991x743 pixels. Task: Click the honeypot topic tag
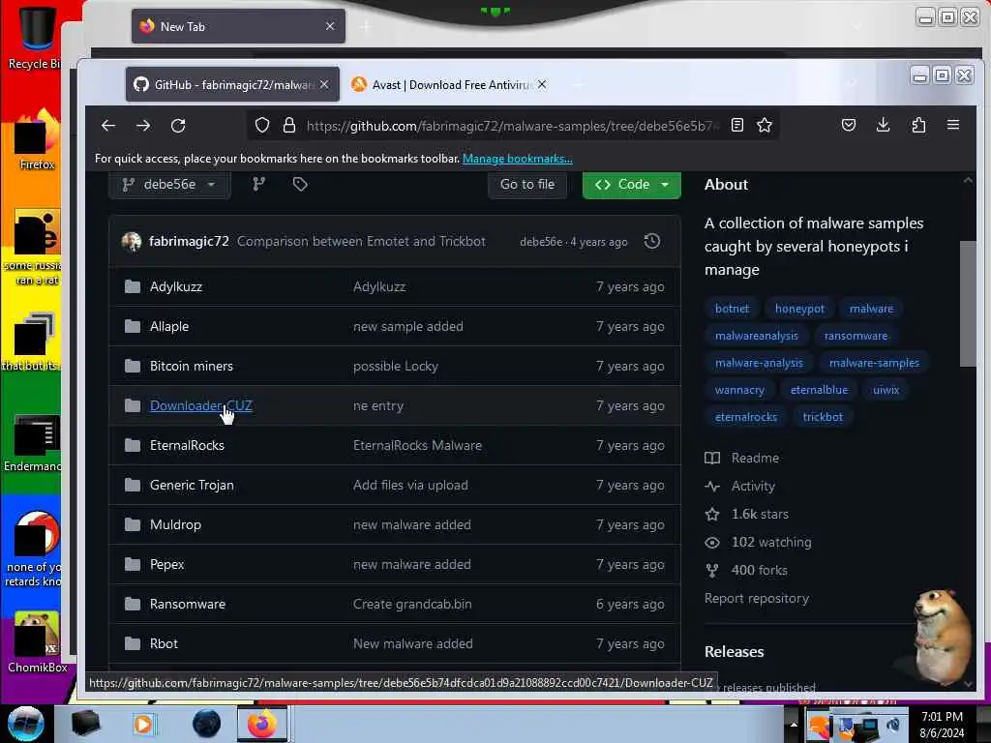(799, 309)
